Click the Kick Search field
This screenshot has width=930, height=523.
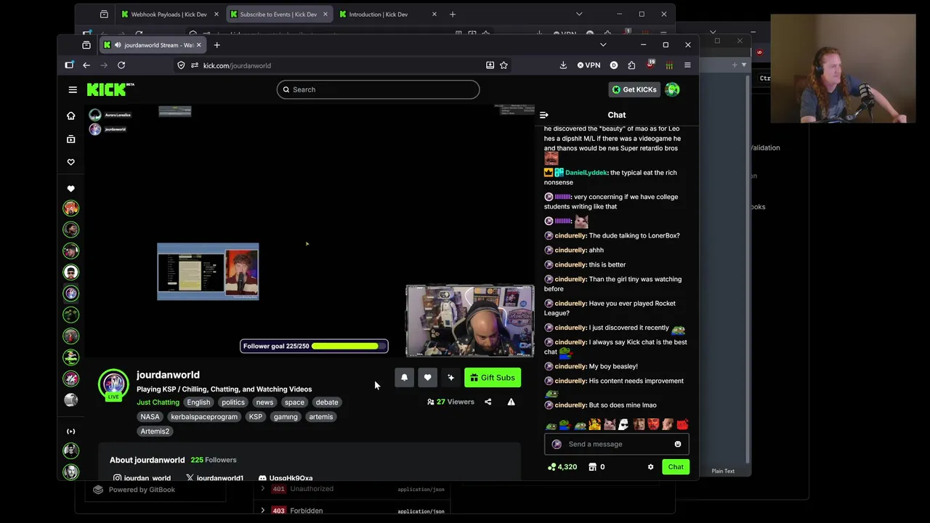click(378, 89)
